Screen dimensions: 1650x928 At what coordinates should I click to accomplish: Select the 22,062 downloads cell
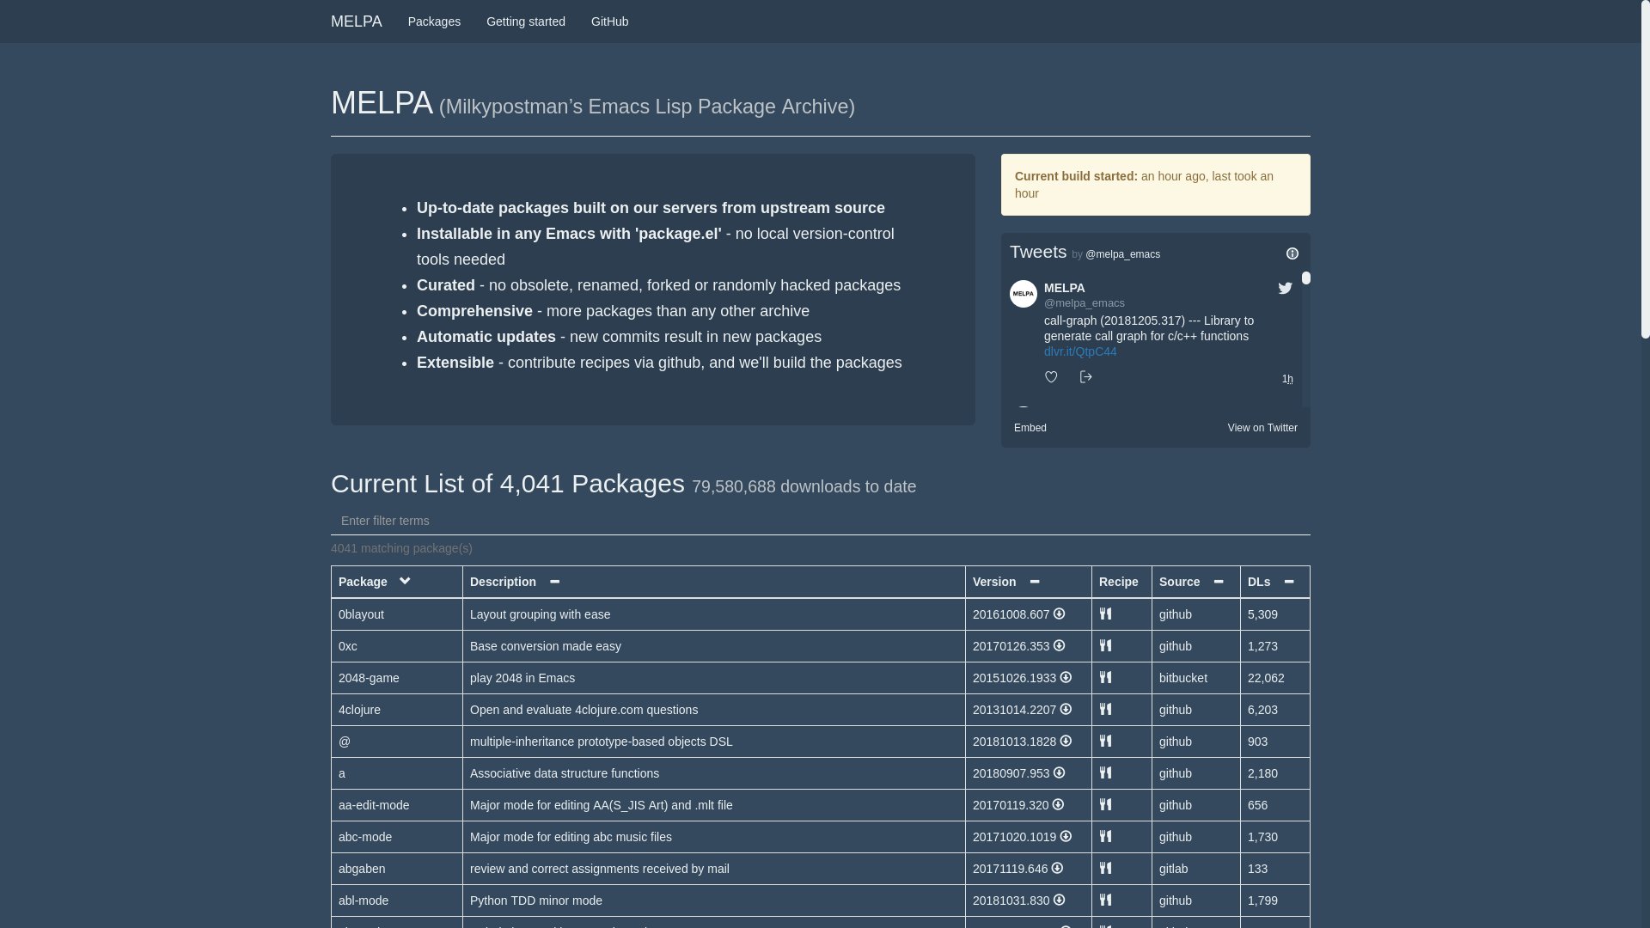(1275, 678)
